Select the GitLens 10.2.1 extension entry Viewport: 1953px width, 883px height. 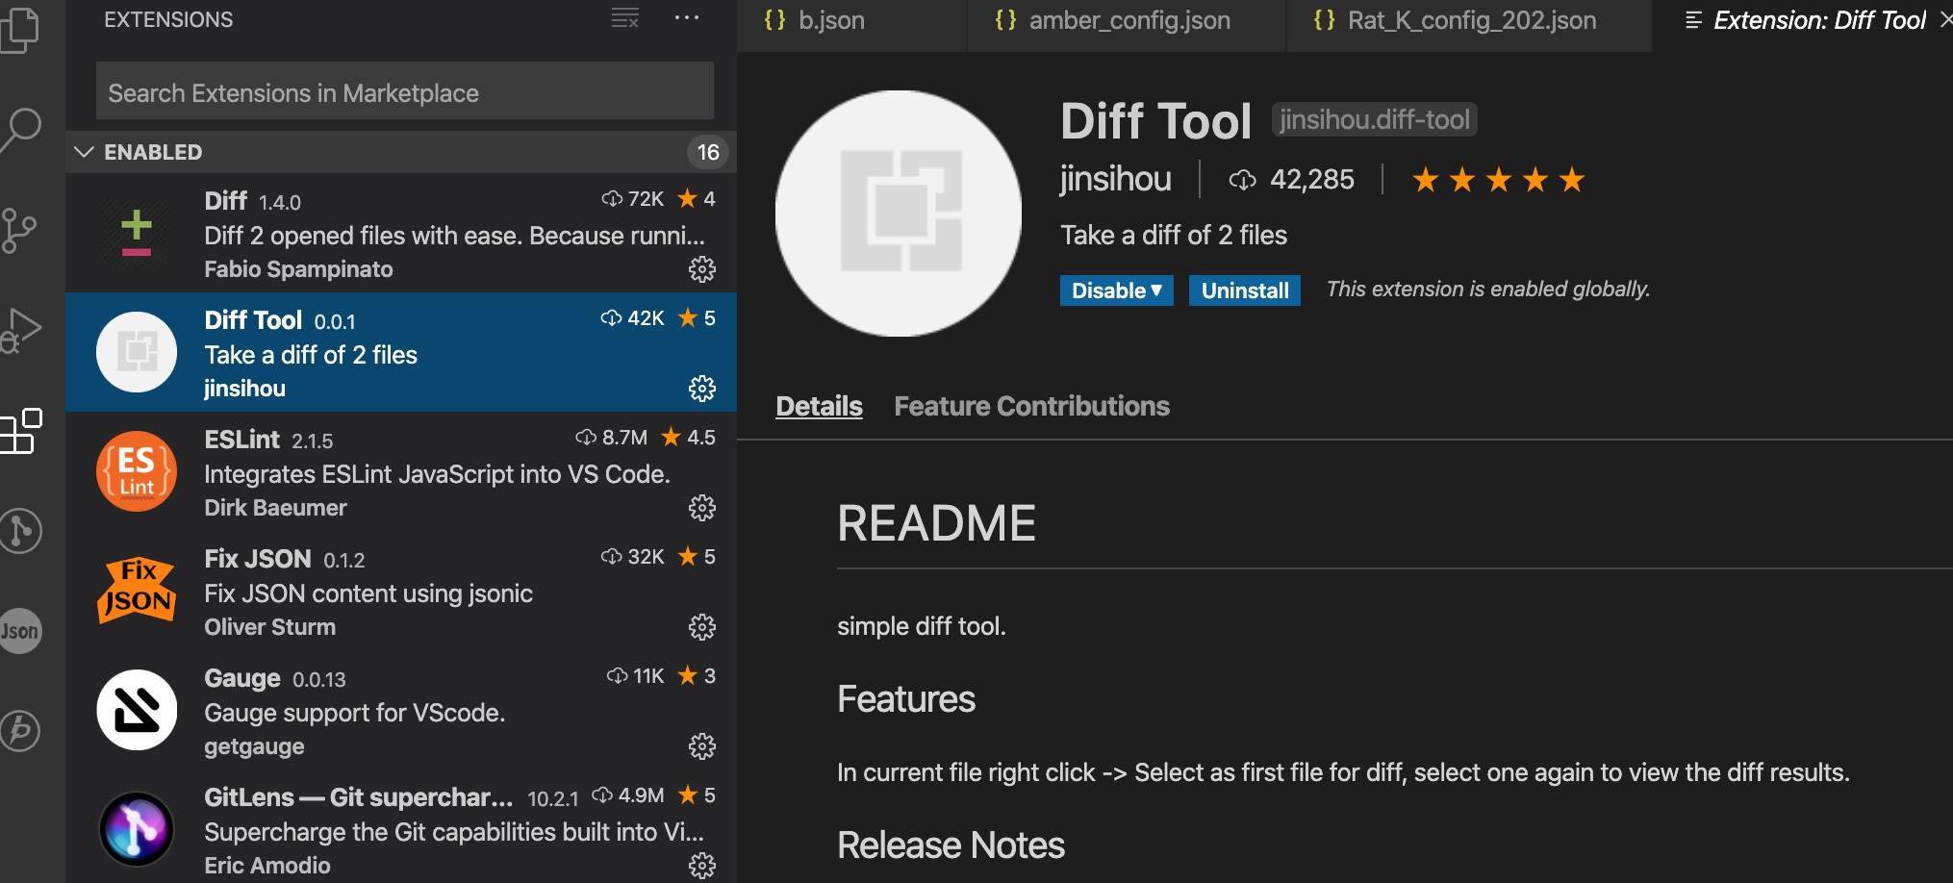(401, 826)
